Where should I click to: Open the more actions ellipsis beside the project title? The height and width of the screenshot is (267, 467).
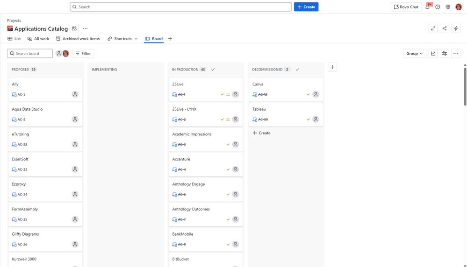(85, 28)
